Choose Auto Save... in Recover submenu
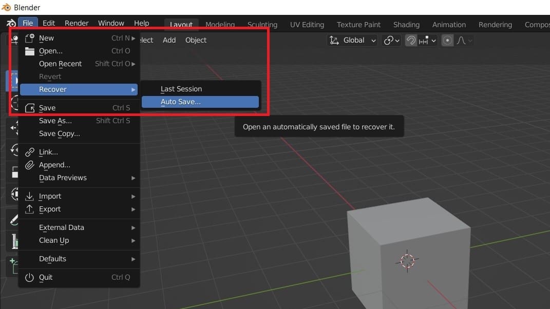550x309 pixels. point(200,102)
